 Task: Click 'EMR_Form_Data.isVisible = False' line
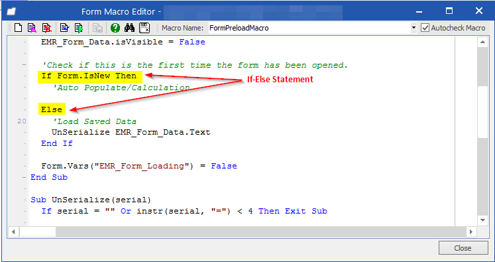point(123,42)
